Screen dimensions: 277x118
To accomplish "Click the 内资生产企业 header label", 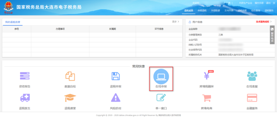I will (x=245, y=3).
